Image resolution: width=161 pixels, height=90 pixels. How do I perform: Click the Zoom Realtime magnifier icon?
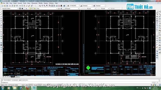click(42, 6)
